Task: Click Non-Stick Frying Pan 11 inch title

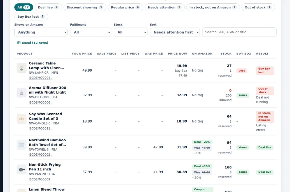Action: [x=45, y=167]
